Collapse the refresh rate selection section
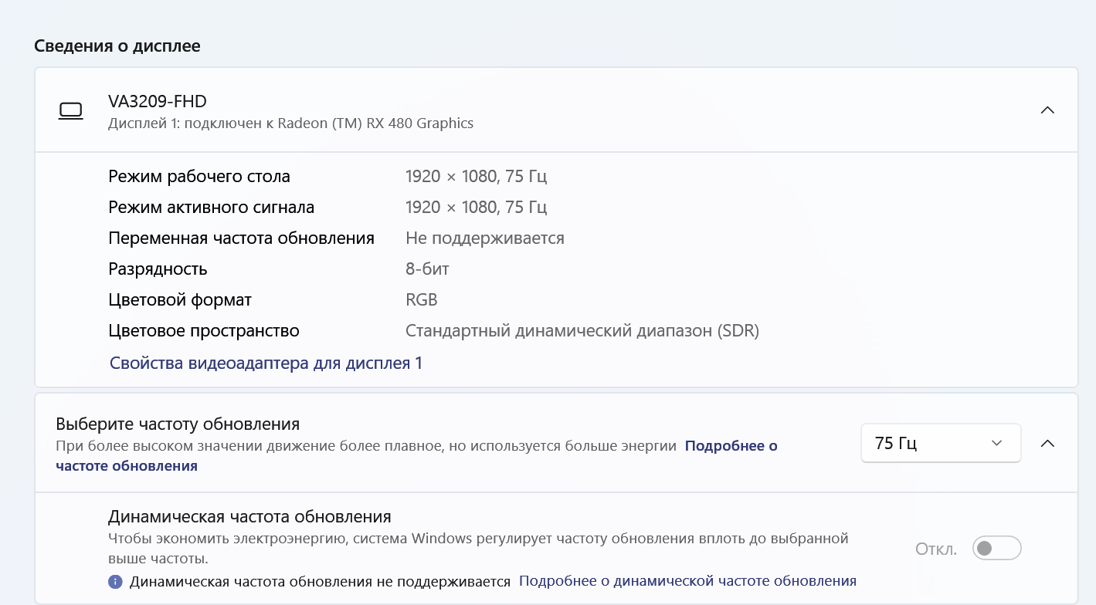This screenshot has height=605, width=1096. click(x=1047, y=444)
